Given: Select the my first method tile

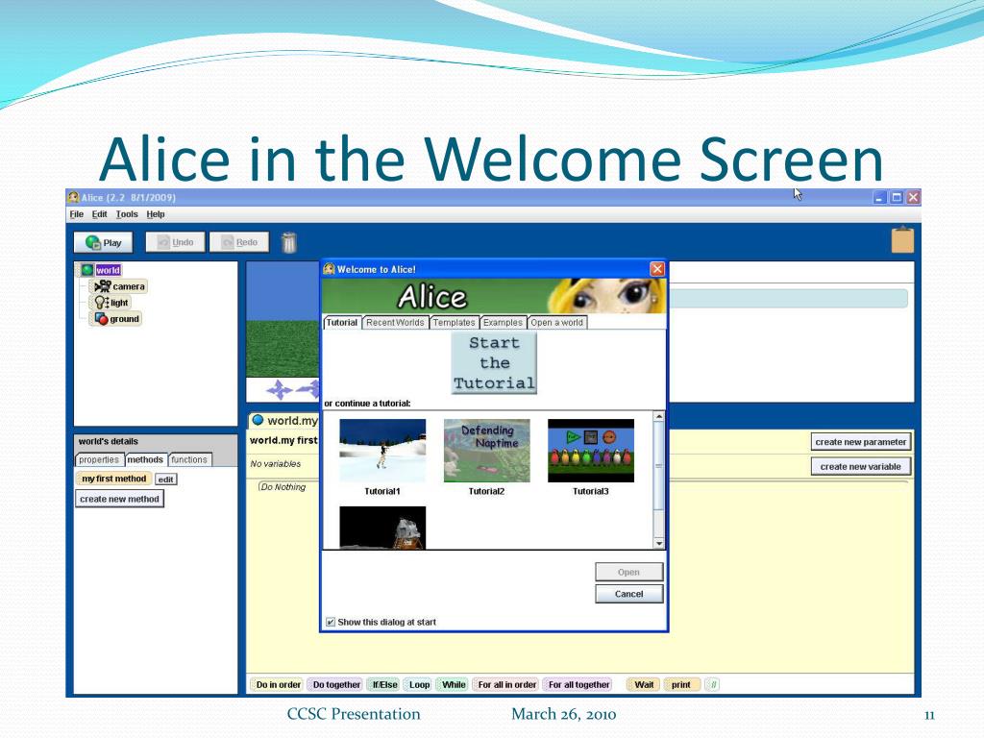Looking at the screenshot, I should pyautogui.click(x=113, y=479).
